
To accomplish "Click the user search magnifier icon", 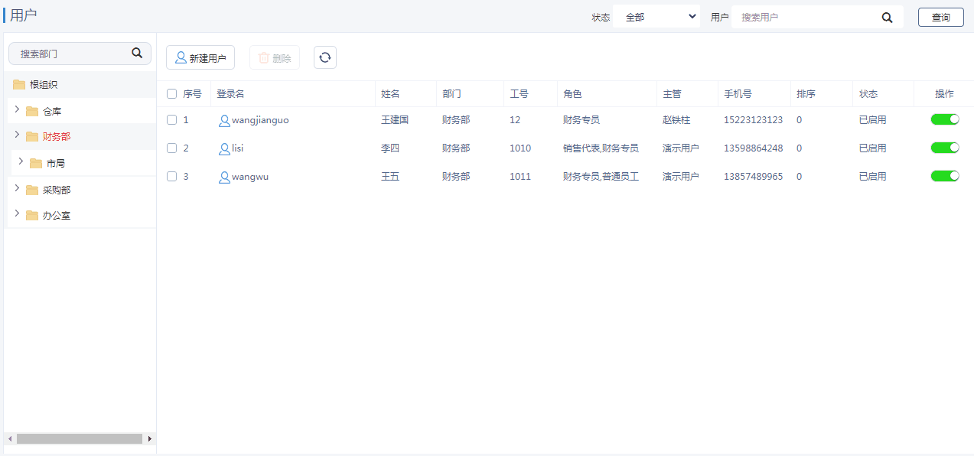I will point(887,18).
